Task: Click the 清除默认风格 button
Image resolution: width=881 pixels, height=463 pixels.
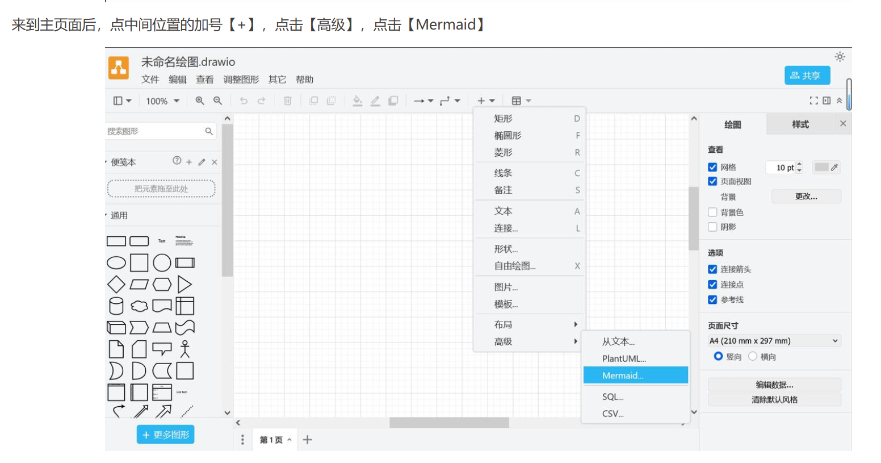Action: point(774,399)
